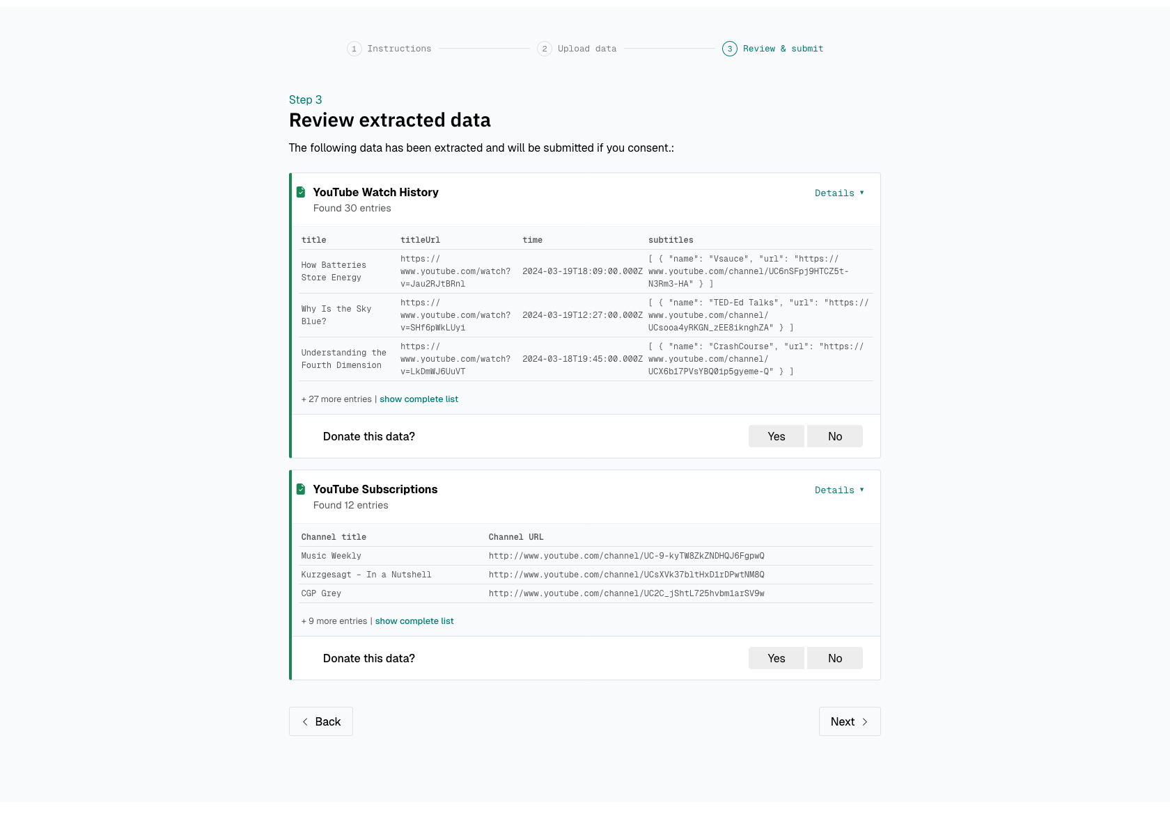Screen dimensions: 1170x816
Task: Click the watch URL ending v=Jau2RJtBRnl
Action: tap(455, 271)
